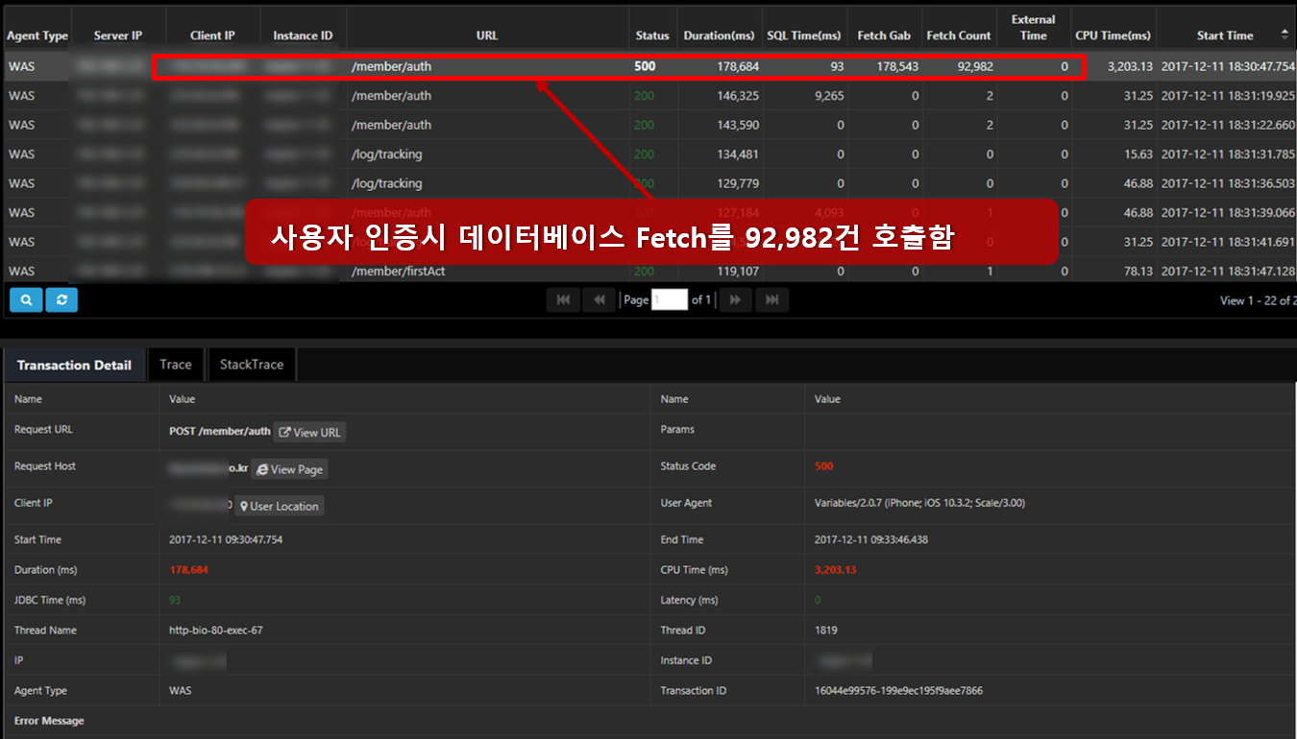Click the blue search magnifier button
The image size is (1297, 739).
pos(26,299)
